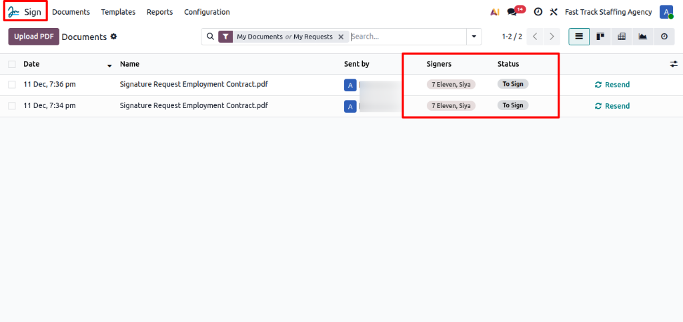Screen dimensions: 683x322
Task: Select all documents with header checkbox
Action: [12, 64]
